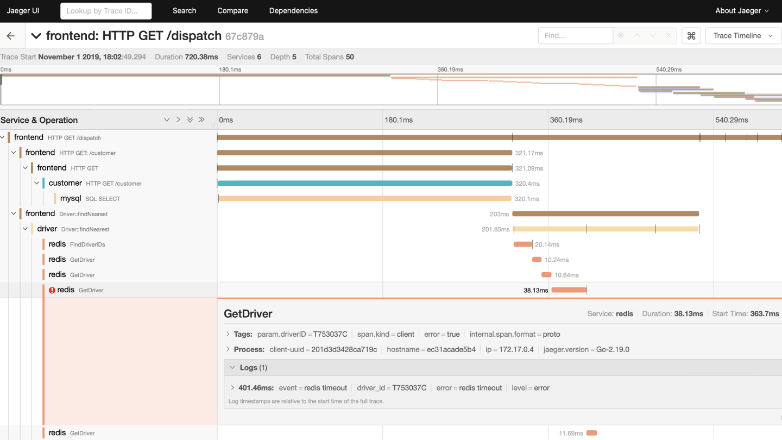Click the error icon on redis GetDriver
The width and height of the screenshot is (782, 440).
(52, 290)
